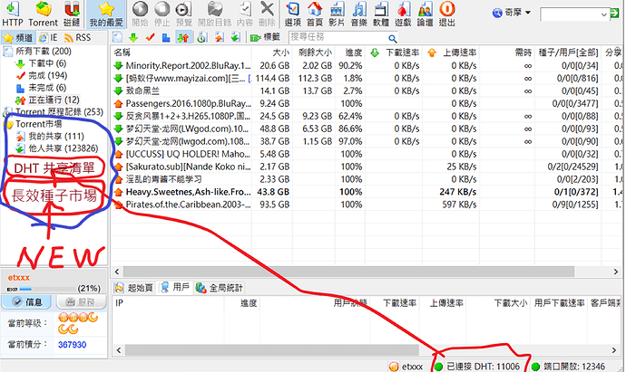Switch to the IE sidebar tab
Viewport: 626px width, 372px height.
(x=48, y=38)
